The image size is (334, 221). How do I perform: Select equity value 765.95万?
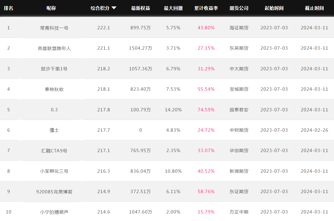tap(141, 151)
